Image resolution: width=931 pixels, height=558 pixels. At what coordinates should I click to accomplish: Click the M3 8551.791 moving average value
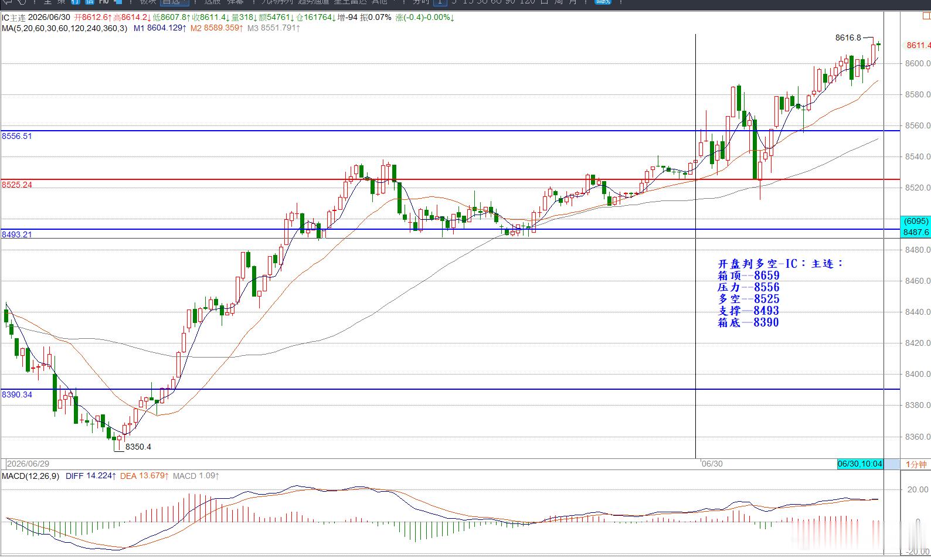click(274, 28)
